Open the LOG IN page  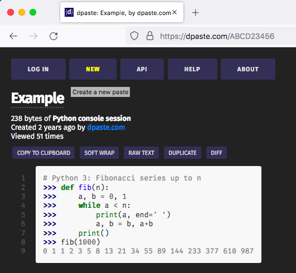[x=38, y=69]
